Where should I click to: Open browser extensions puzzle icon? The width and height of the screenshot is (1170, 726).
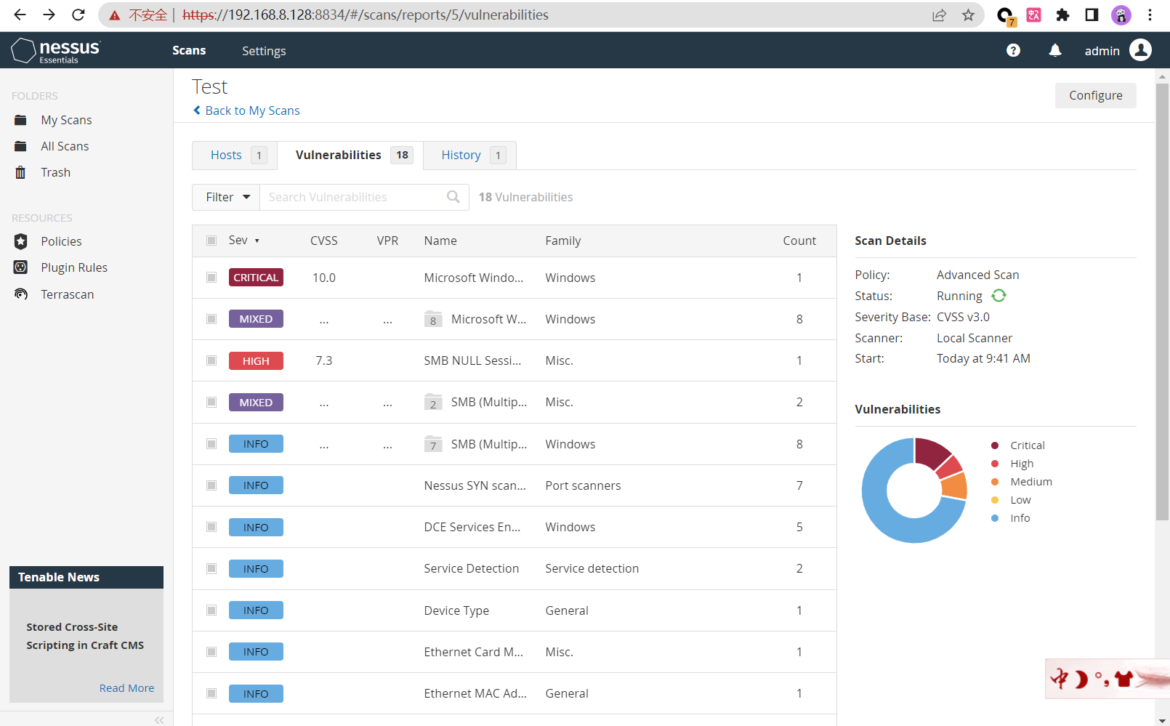coord(1062,15)
